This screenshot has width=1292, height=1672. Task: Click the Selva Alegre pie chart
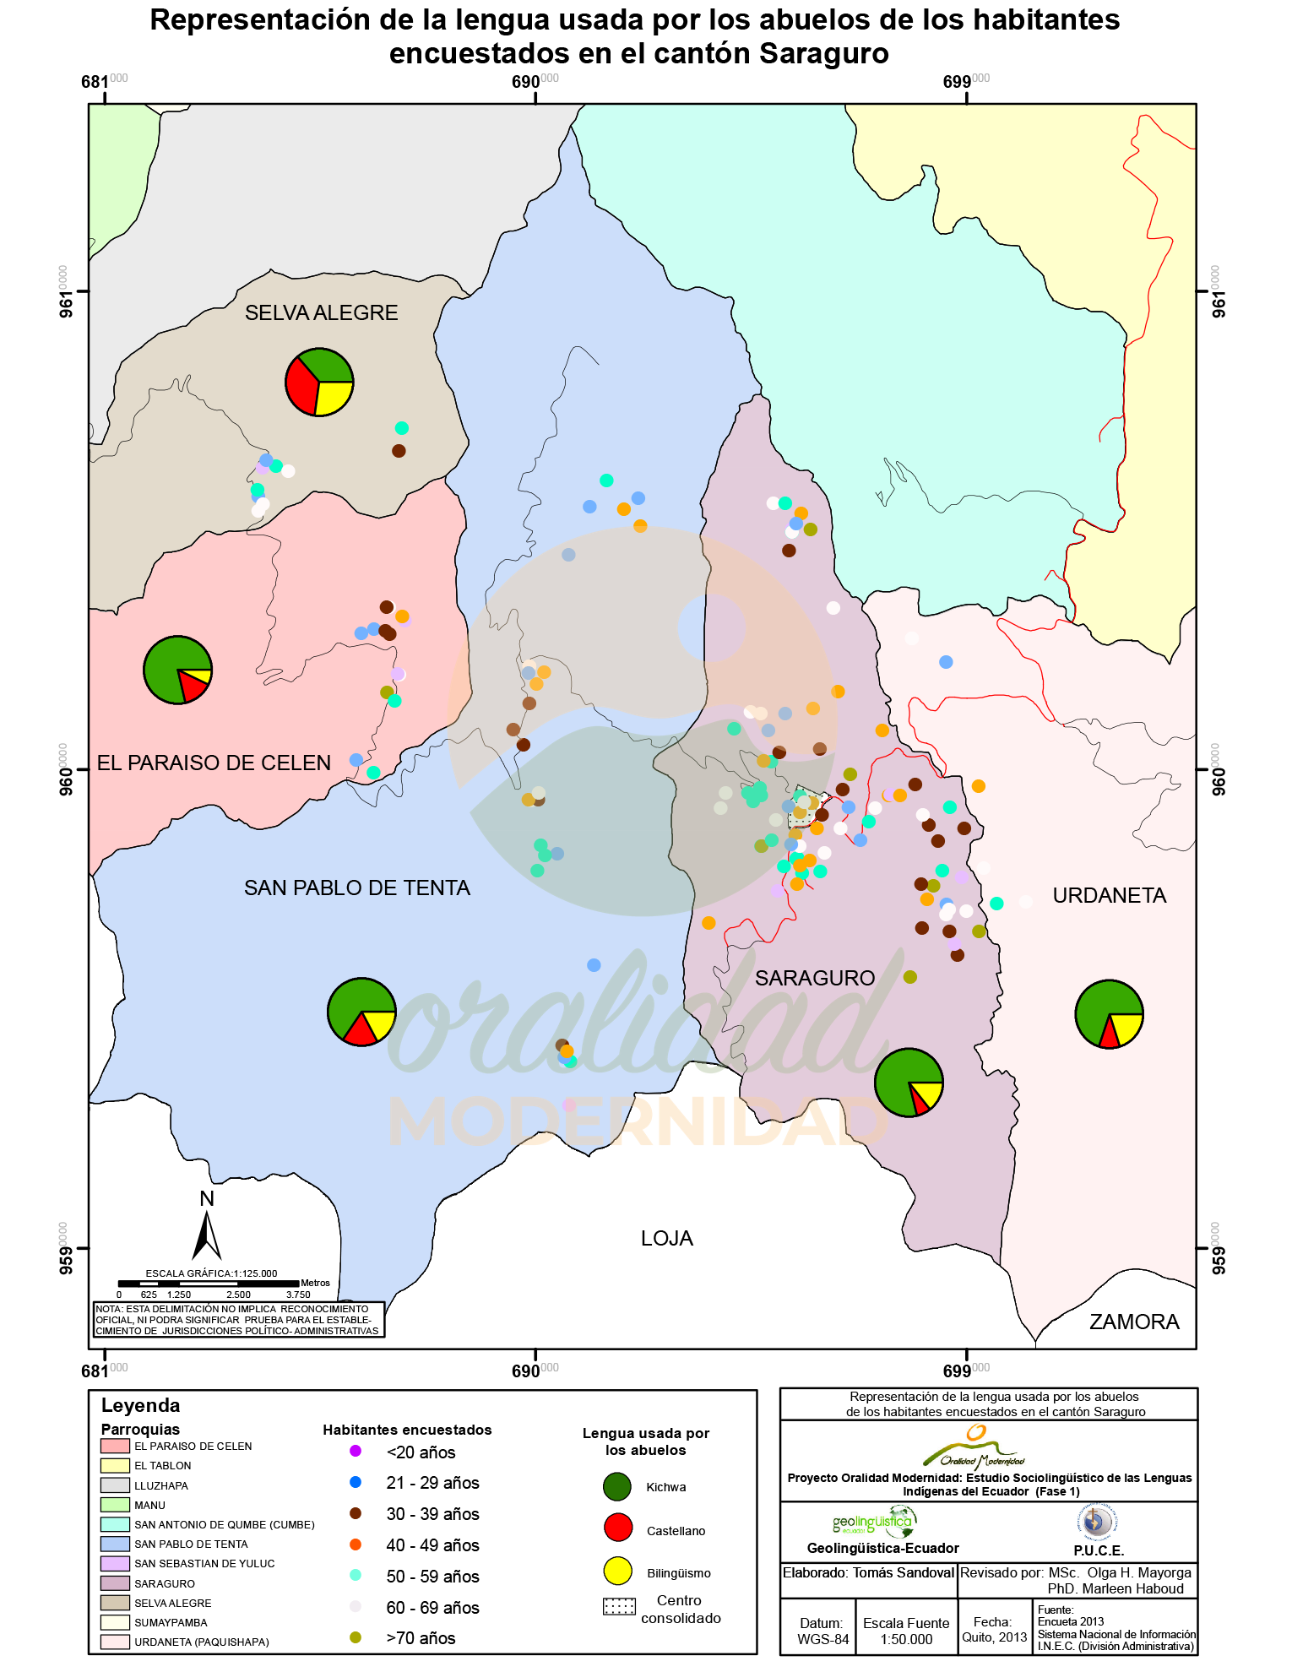point(319,383)
